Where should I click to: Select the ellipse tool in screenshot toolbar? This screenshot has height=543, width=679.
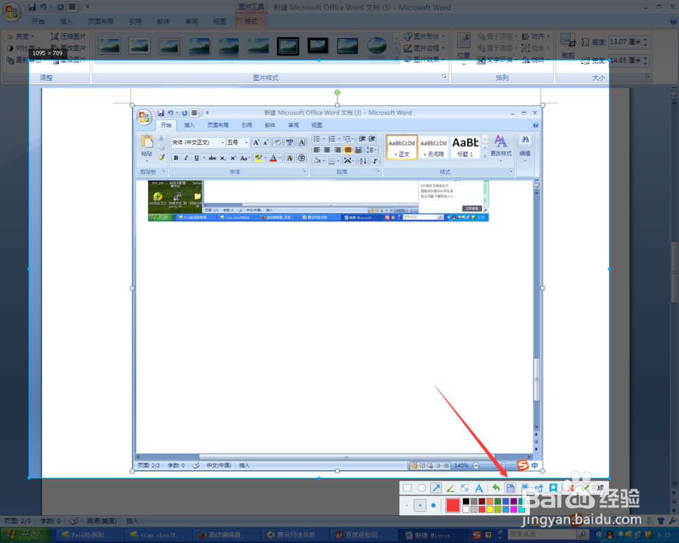tap(422, 488)
